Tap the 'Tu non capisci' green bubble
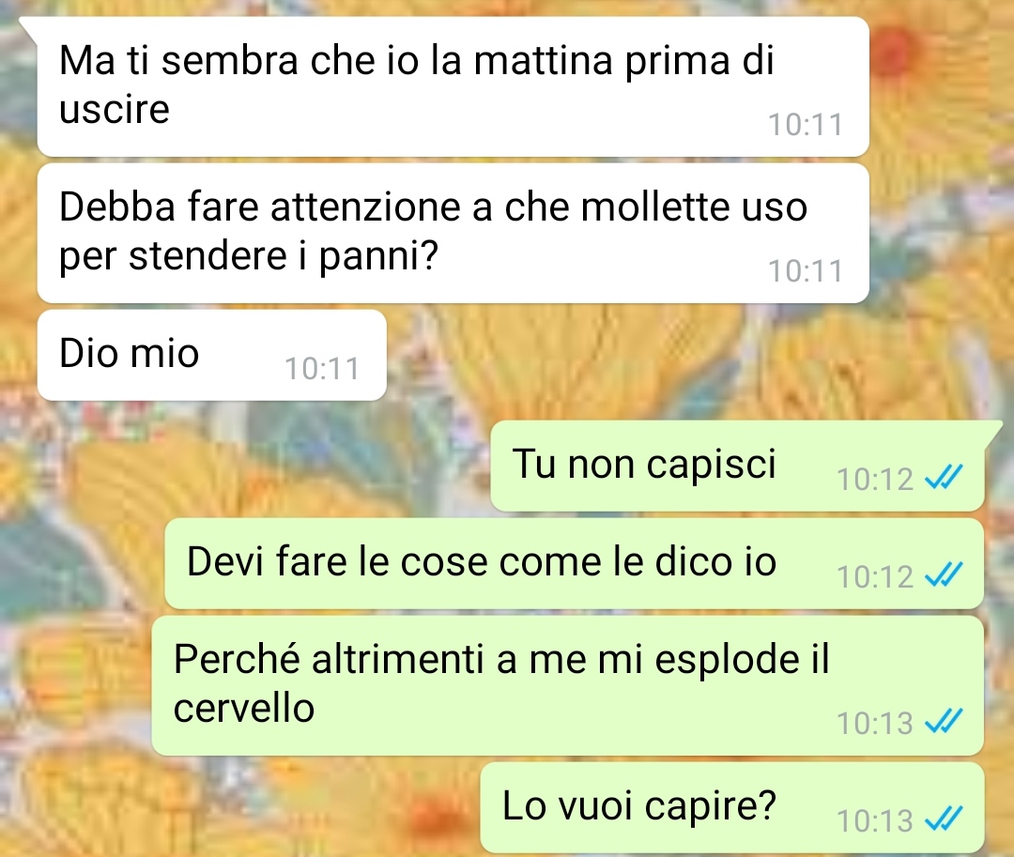Screen dimensions: 1014x857 pos(737,466)
